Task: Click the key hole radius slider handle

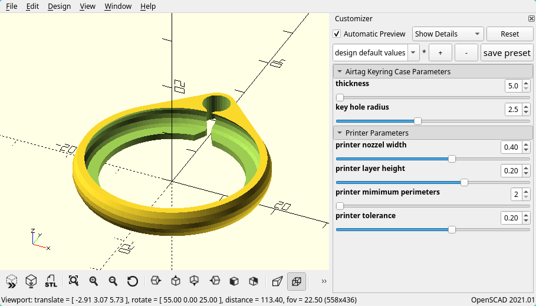Action: click(418, 121)
